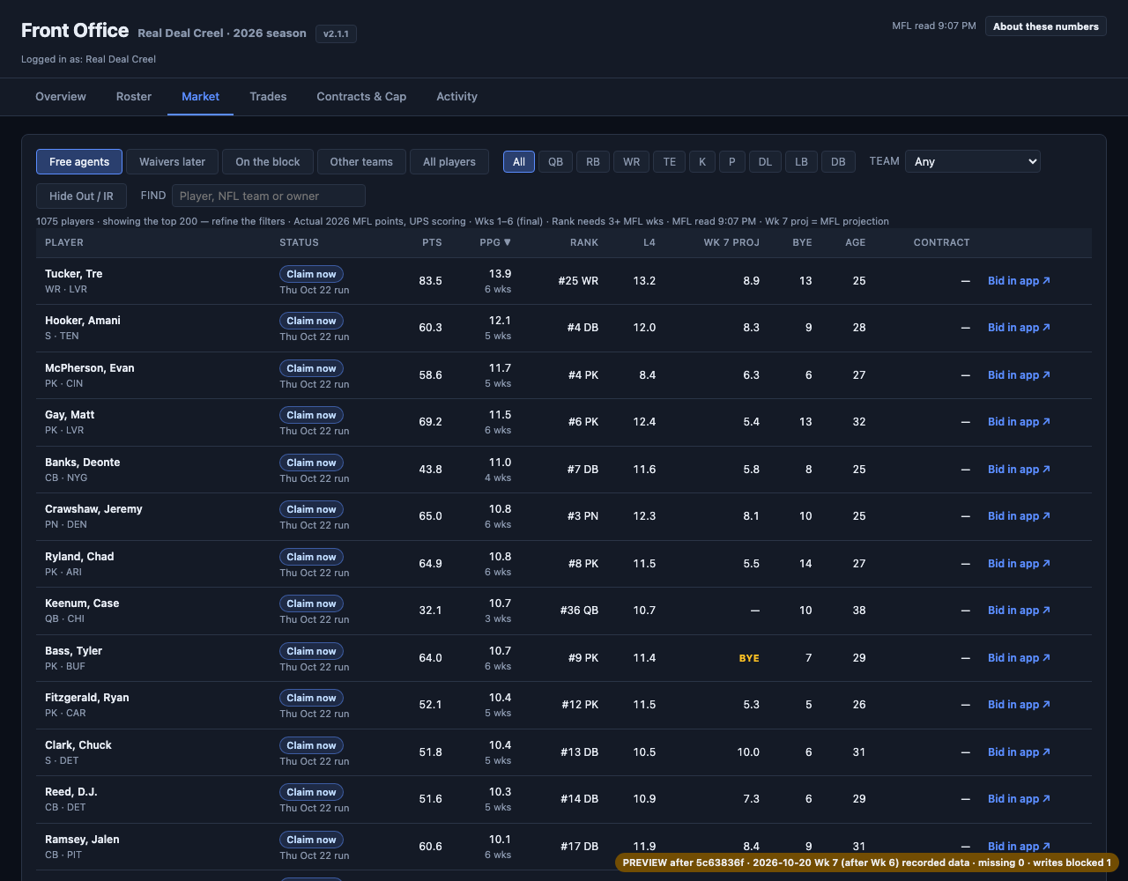Filter by DL position
Image resolution: width=1128 pixels, height=881 pixels.
(x=765, y=162)
